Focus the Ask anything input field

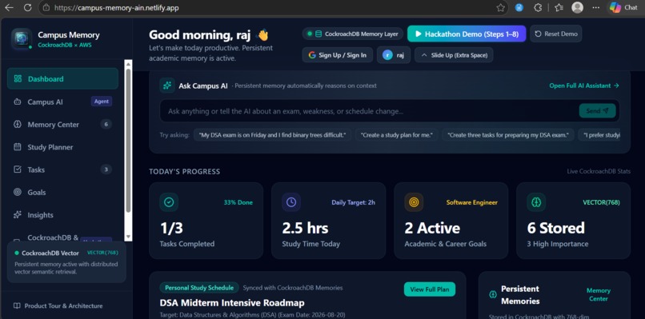click(x=369, y=111)
